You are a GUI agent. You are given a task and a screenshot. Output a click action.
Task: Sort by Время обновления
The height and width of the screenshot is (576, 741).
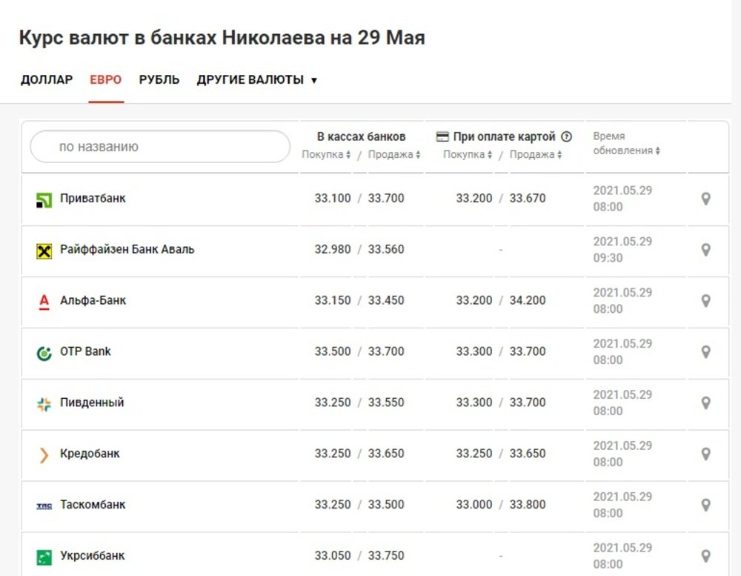[626, 143]
